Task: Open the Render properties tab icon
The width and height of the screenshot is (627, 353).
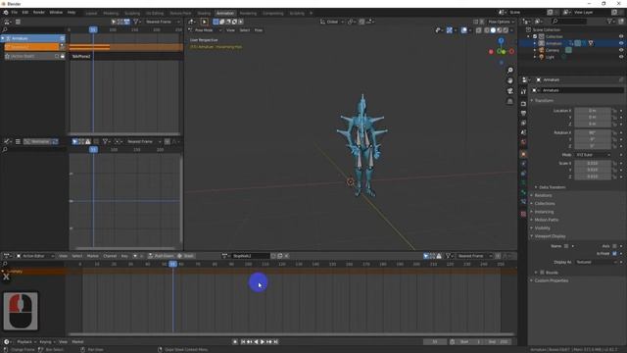Action: click(x=523, y=104)
